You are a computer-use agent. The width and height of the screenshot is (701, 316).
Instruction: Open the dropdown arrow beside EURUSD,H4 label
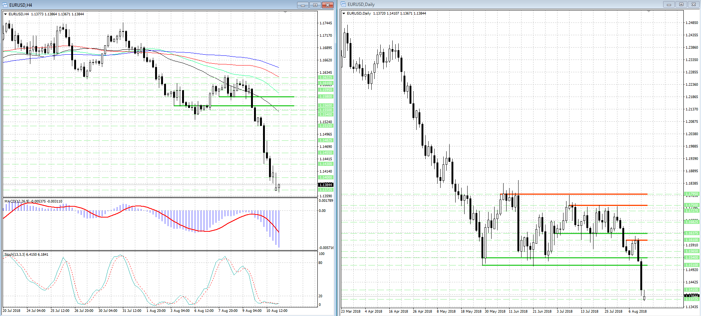6,14
